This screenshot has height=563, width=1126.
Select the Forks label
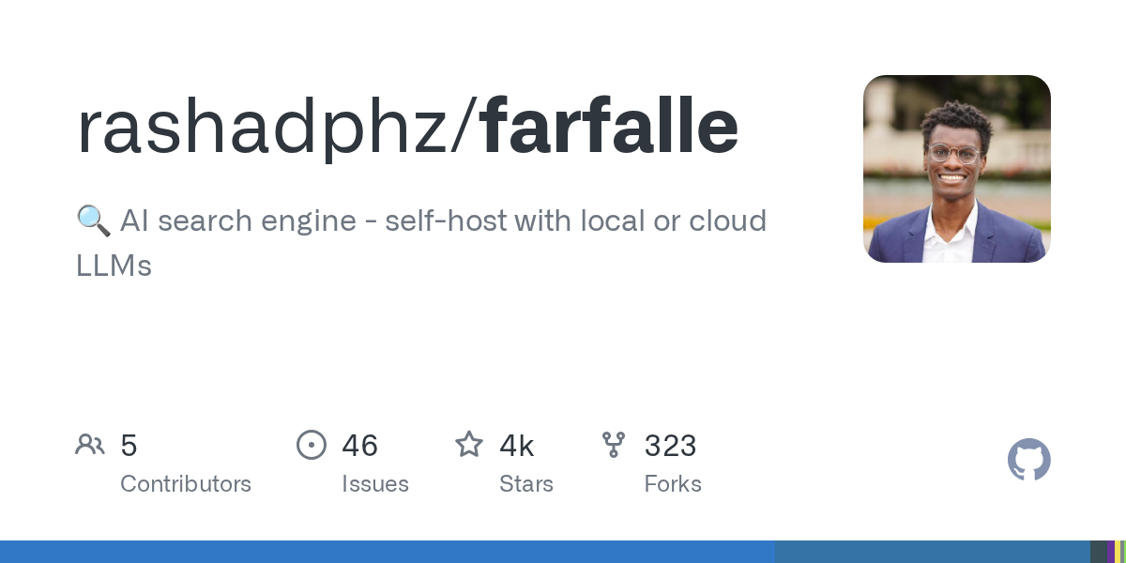673,484
